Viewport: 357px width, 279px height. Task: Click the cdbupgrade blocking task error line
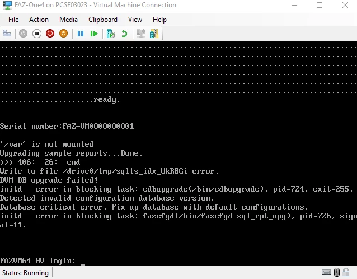tap(176, 189)
